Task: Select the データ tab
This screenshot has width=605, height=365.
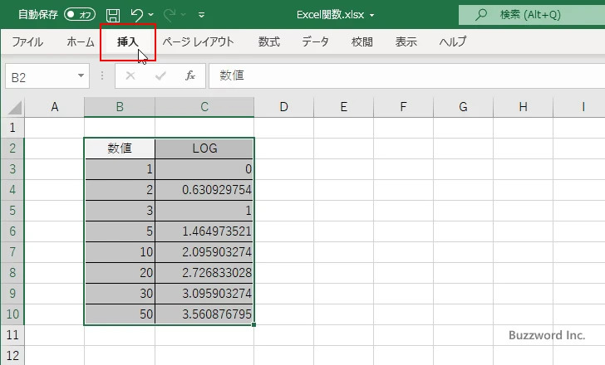Action: click(315, 41)
